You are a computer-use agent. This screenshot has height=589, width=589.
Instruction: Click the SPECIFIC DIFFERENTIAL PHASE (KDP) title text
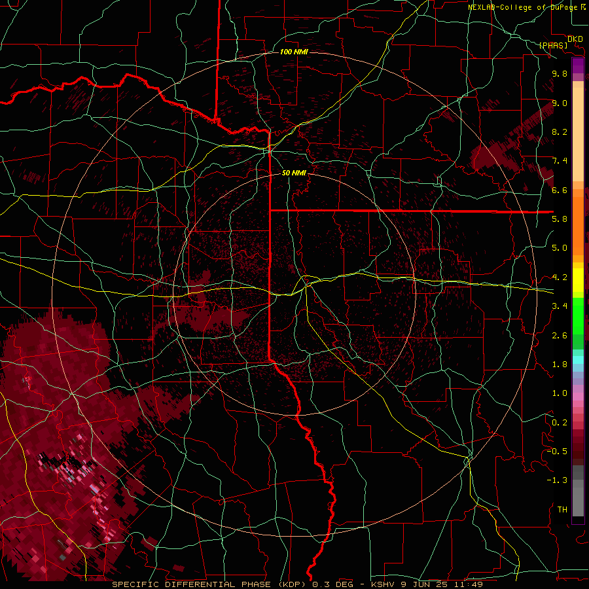click(x=208, y=584)
